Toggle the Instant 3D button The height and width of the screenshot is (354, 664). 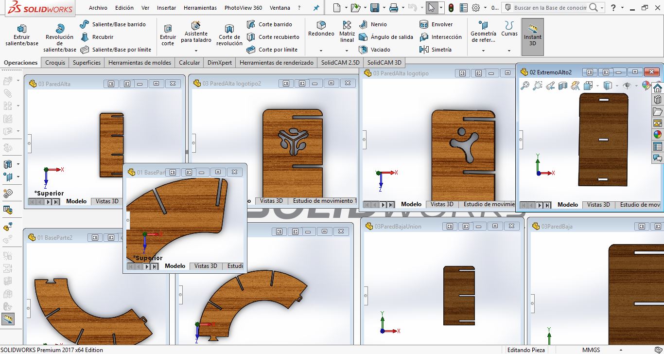(x=533, y=37)
